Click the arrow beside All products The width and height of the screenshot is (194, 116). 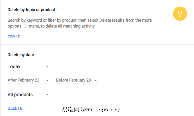pos(47,95)
